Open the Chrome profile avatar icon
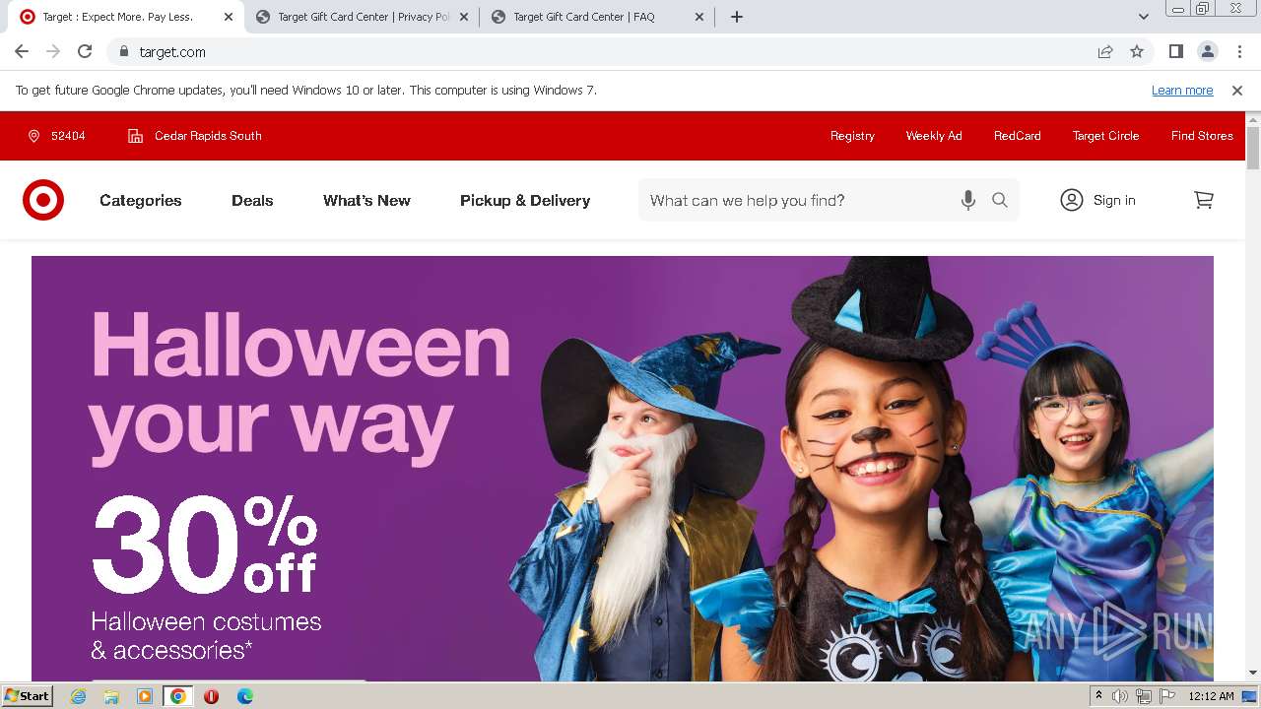The image size is (1261, 709). point(1207,51)
